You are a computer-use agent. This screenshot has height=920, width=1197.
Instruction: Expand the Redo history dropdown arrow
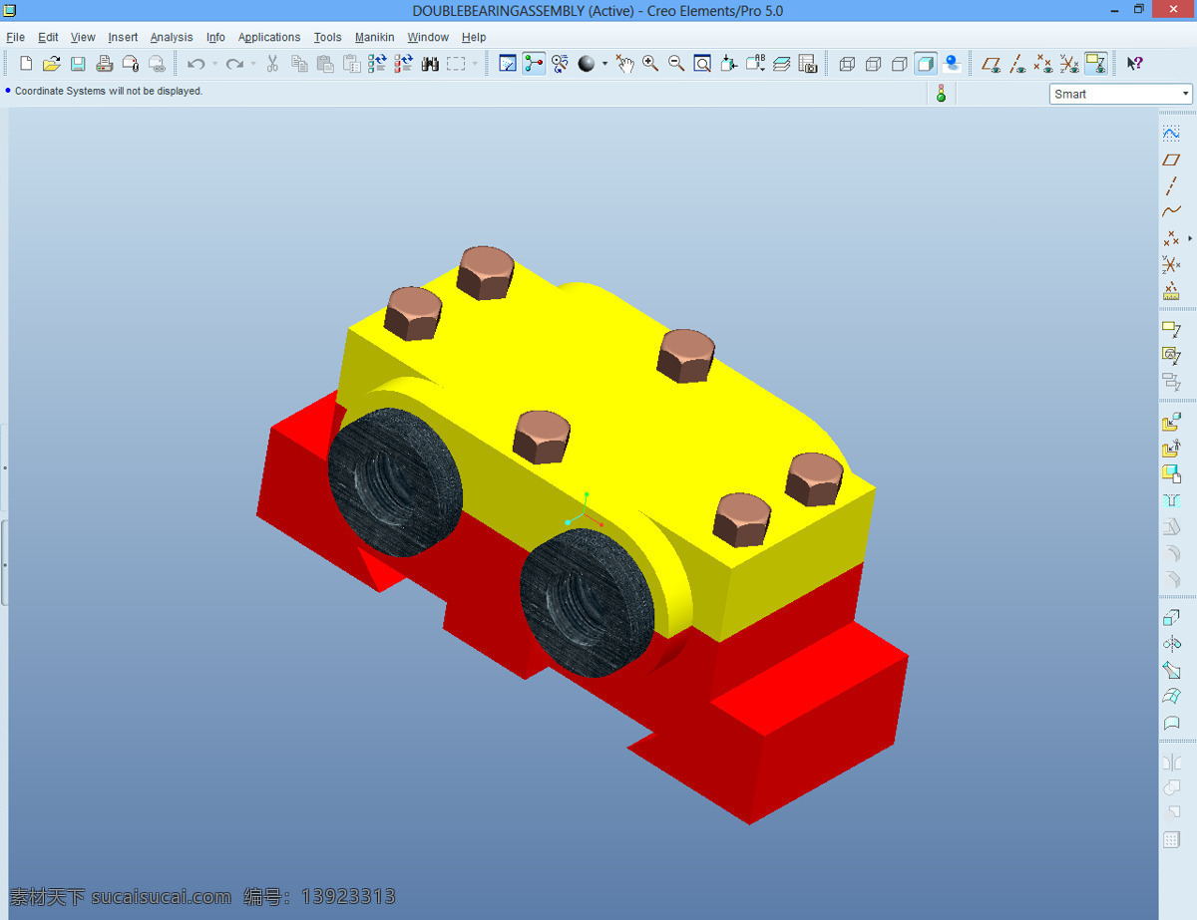253,64
